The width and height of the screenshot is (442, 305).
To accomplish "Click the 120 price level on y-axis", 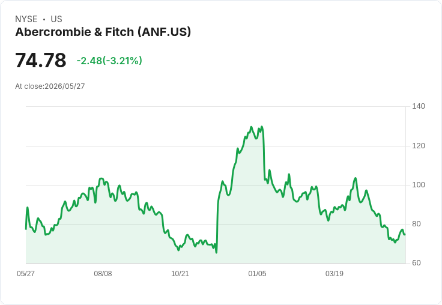I will click(x=419, y=146).
